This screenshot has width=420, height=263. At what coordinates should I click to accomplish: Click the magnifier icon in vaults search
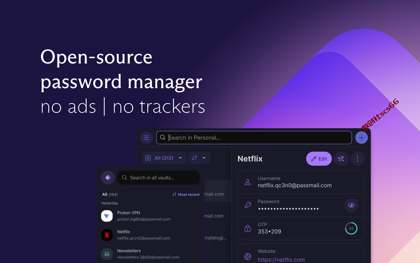coord(124,178)
